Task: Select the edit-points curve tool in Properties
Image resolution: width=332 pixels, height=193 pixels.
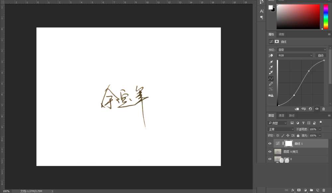Action: [271, 79]
